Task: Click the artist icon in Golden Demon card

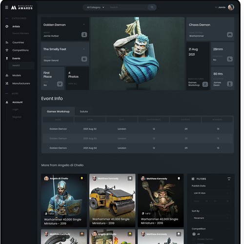Action: [84, 35]
